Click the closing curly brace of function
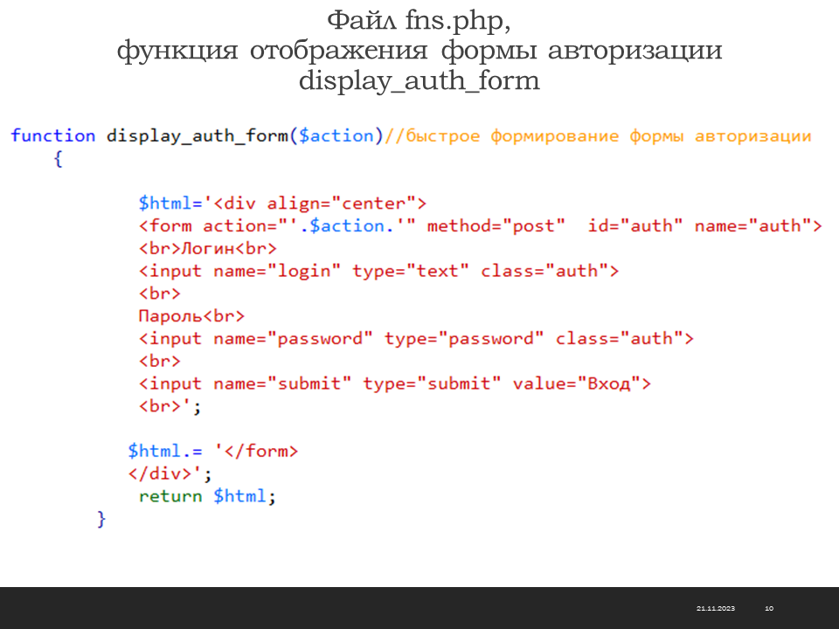Screen dimensions: 839x629 [x=101, y=519]
